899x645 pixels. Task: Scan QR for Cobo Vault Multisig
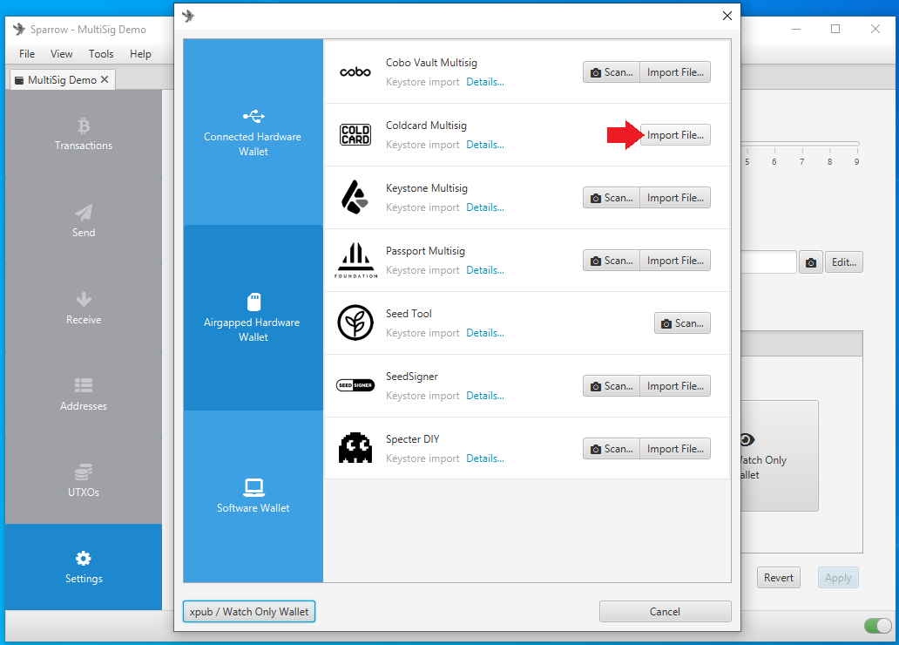(x=612, y=72)
